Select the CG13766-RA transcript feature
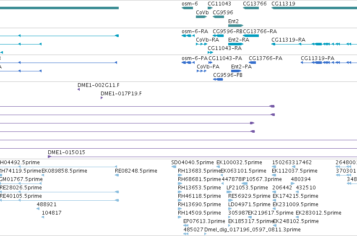This screenshot has height=236, width=357. (x=251, y=36)
